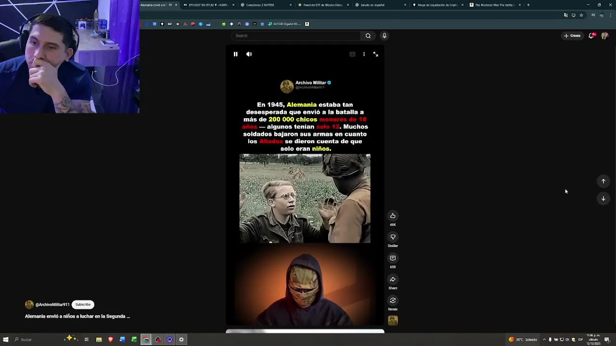Click the Short's title 'Alemania envió a niños...'

(77, 316)
